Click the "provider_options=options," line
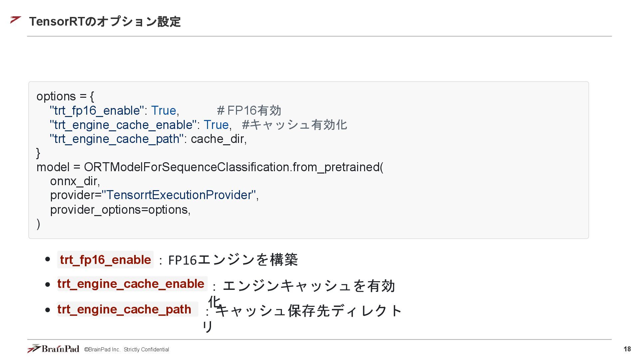Image resolution: width=639 pixels, height=359 pixels. 120,210
